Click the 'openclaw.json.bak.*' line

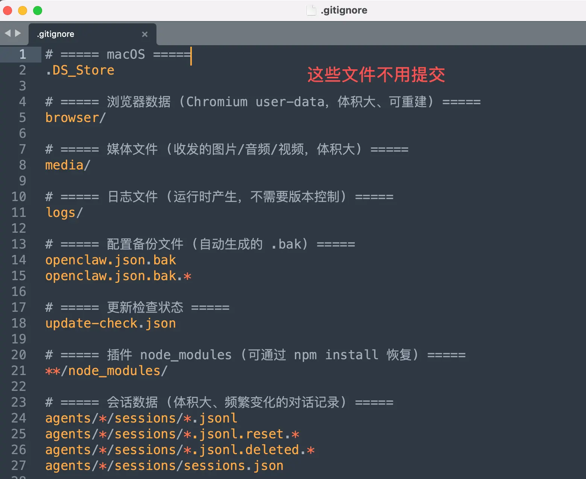(x=118, y=276)
